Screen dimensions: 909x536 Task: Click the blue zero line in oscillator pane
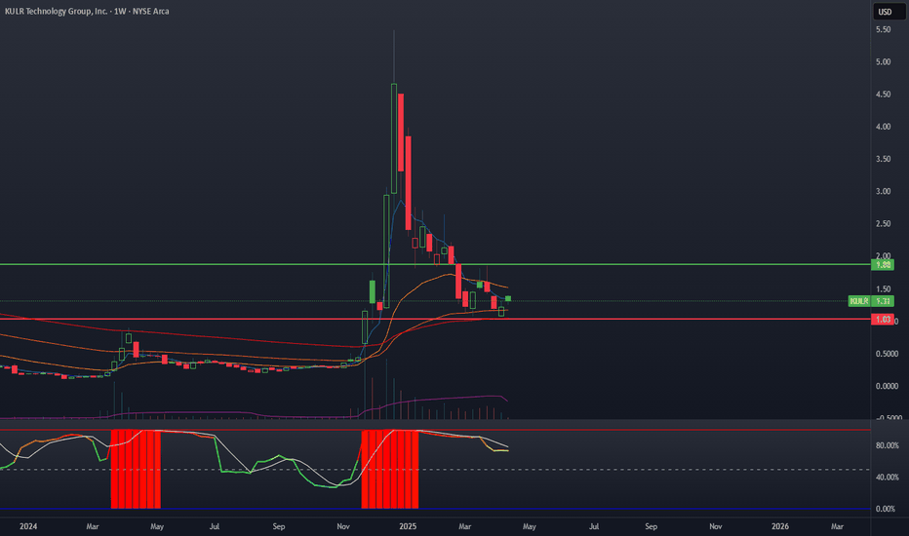tap(435, 509)
